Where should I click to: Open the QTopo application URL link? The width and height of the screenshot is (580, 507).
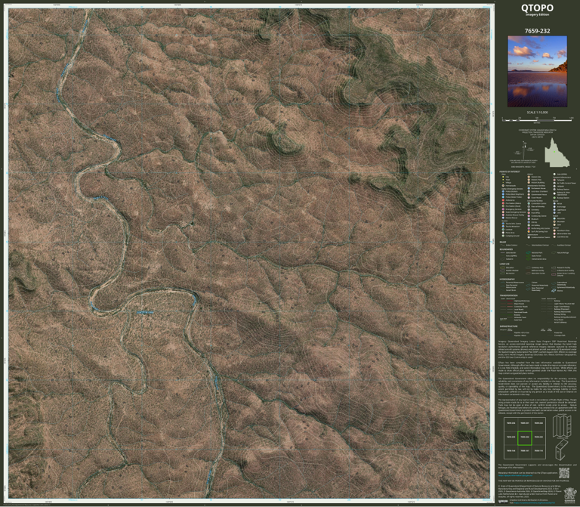coord(515,475)
